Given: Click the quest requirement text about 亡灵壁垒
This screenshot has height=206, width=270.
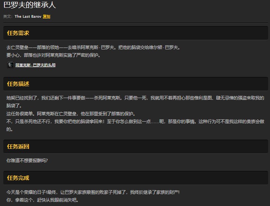Looking at the screenshot, I should pos(93,48).
